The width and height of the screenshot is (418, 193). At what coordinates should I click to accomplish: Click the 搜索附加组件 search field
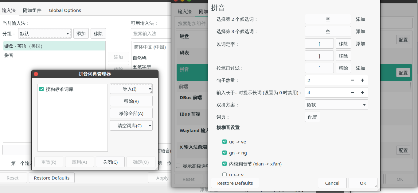pyautogui.click(x=190, y=23)
